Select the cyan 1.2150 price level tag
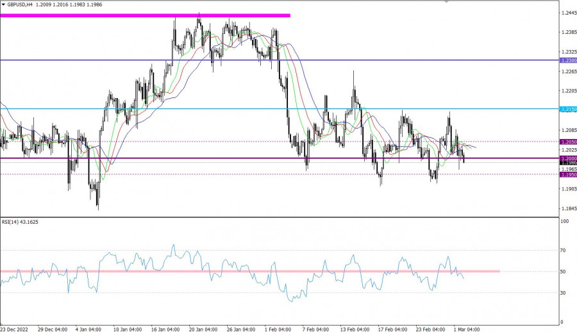The height and width of the screenshot is (332, 577). point(568,110)
